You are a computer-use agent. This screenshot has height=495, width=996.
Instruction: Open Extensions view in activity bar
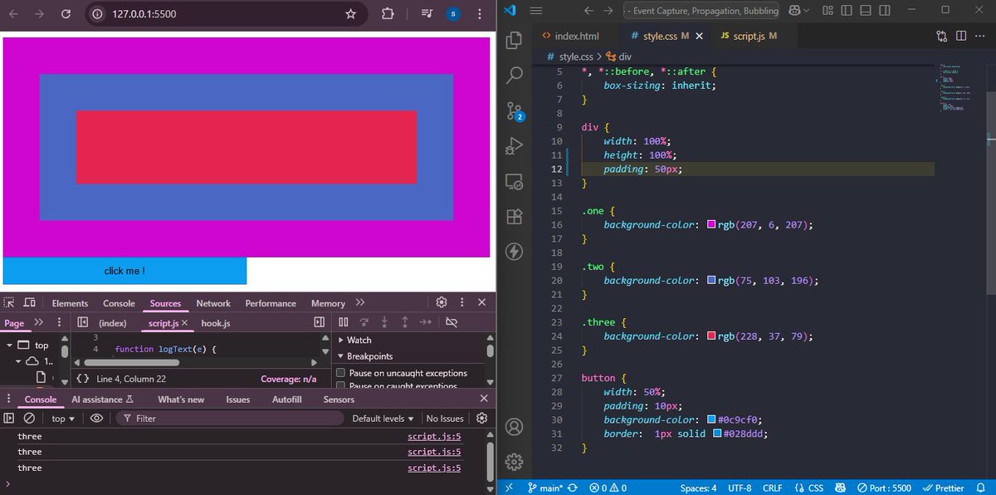coord(514,217)
